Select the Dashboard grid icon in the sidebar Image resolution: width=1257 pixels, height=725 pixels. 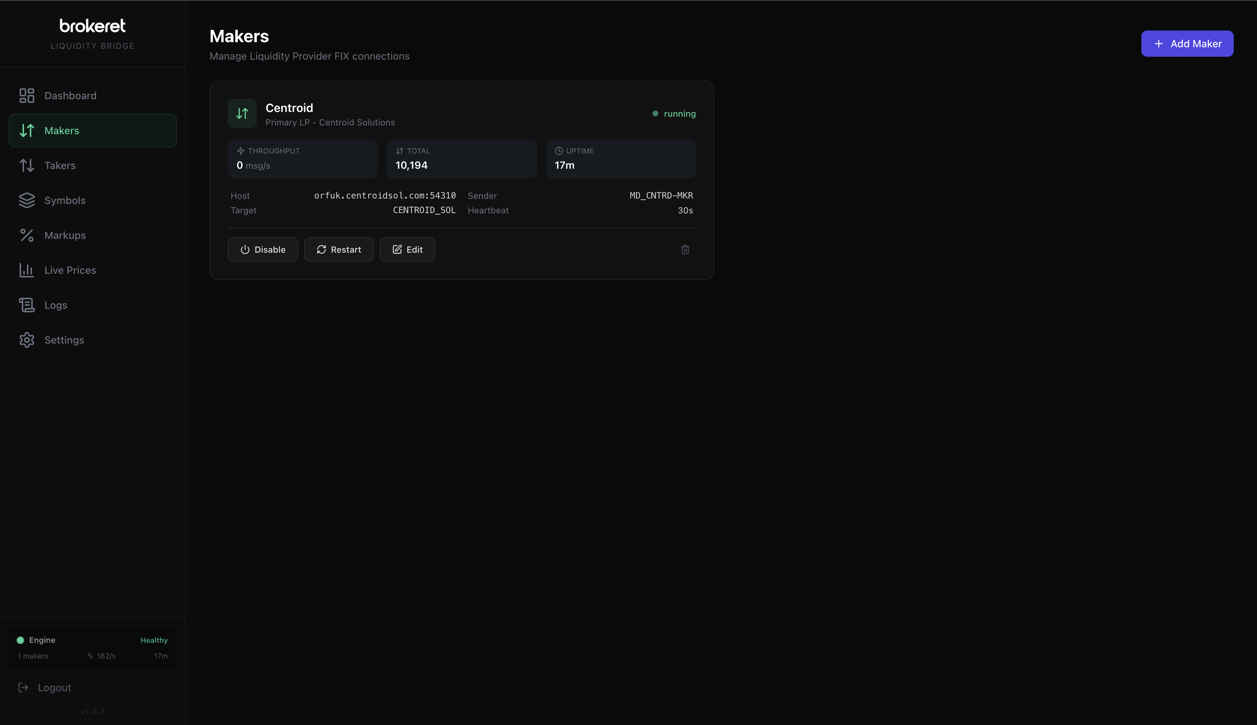27,95
